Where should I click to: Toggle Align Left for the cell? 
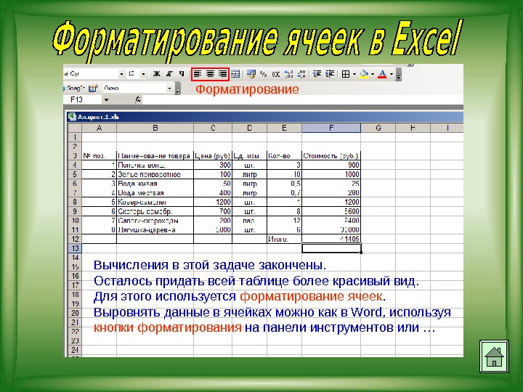coord(198,74)
